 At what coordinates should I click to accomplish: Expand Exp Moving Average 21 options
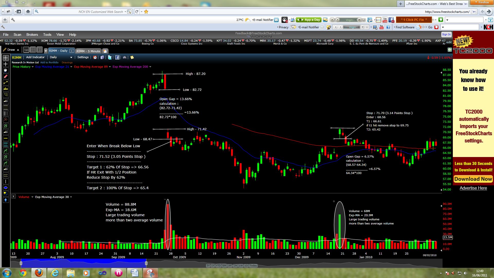pyautogui.click(x=71, y=67)
